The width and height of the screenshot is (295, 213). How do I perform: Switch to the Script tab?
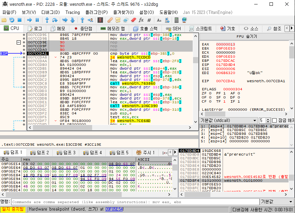point(201,29)
